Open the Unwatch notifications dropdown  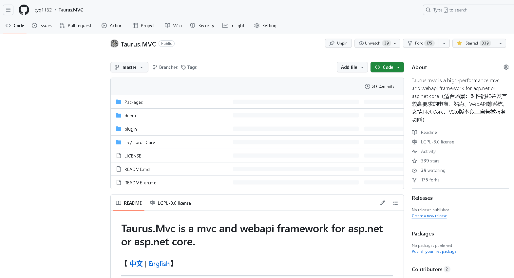coord(377,43)
